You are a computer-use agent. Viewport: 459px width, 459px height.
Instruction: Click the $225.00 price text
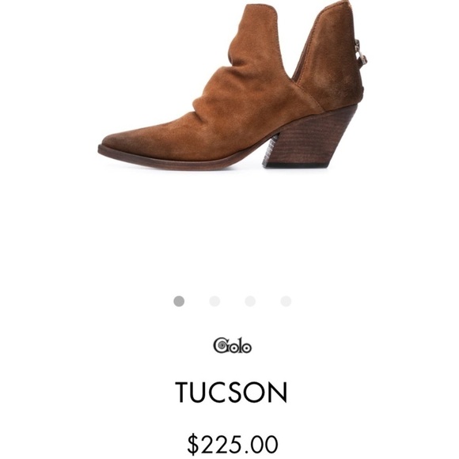click(x=233, y=444)
